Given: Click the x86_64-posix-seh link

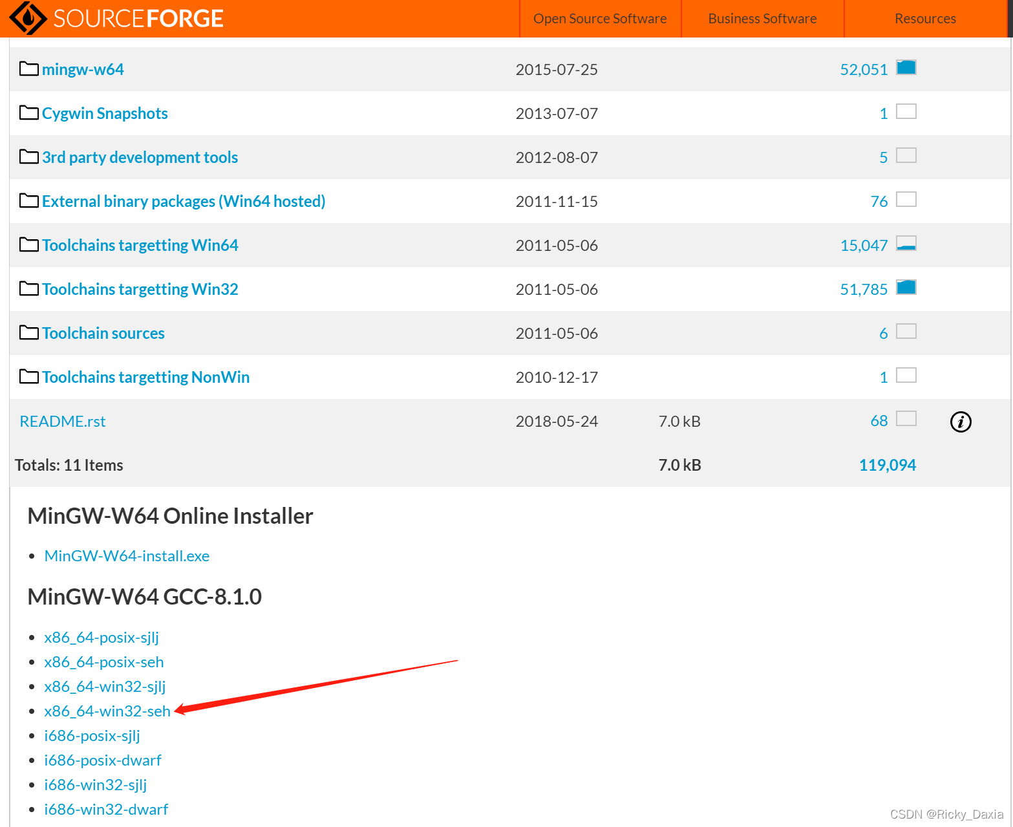Looking at the screenshot, I should click(104, 662).
